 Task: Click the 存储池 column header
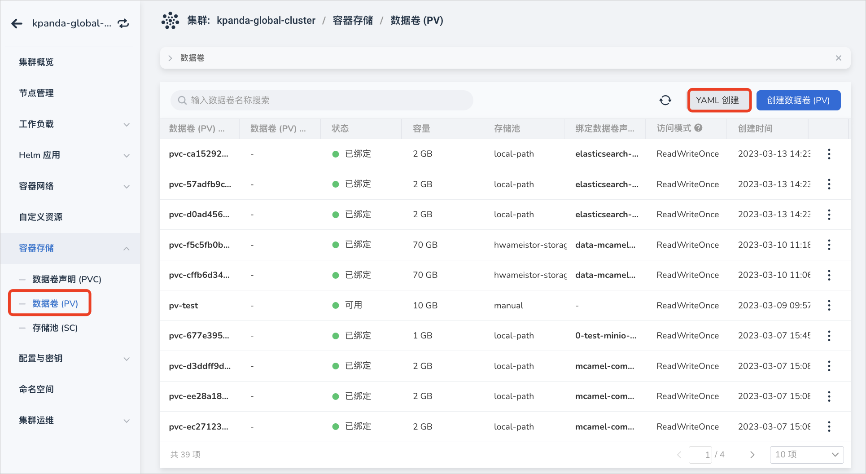pos(507,128)
